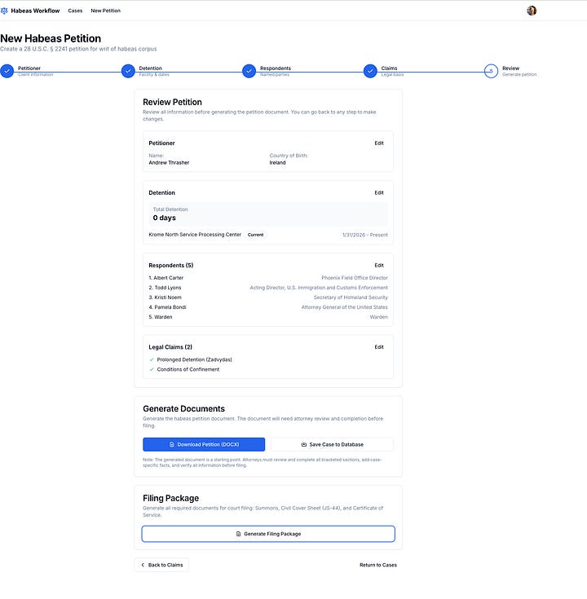Click respondent Kristi Noem row
Viewport: 587px width, 599px height.
268,297
